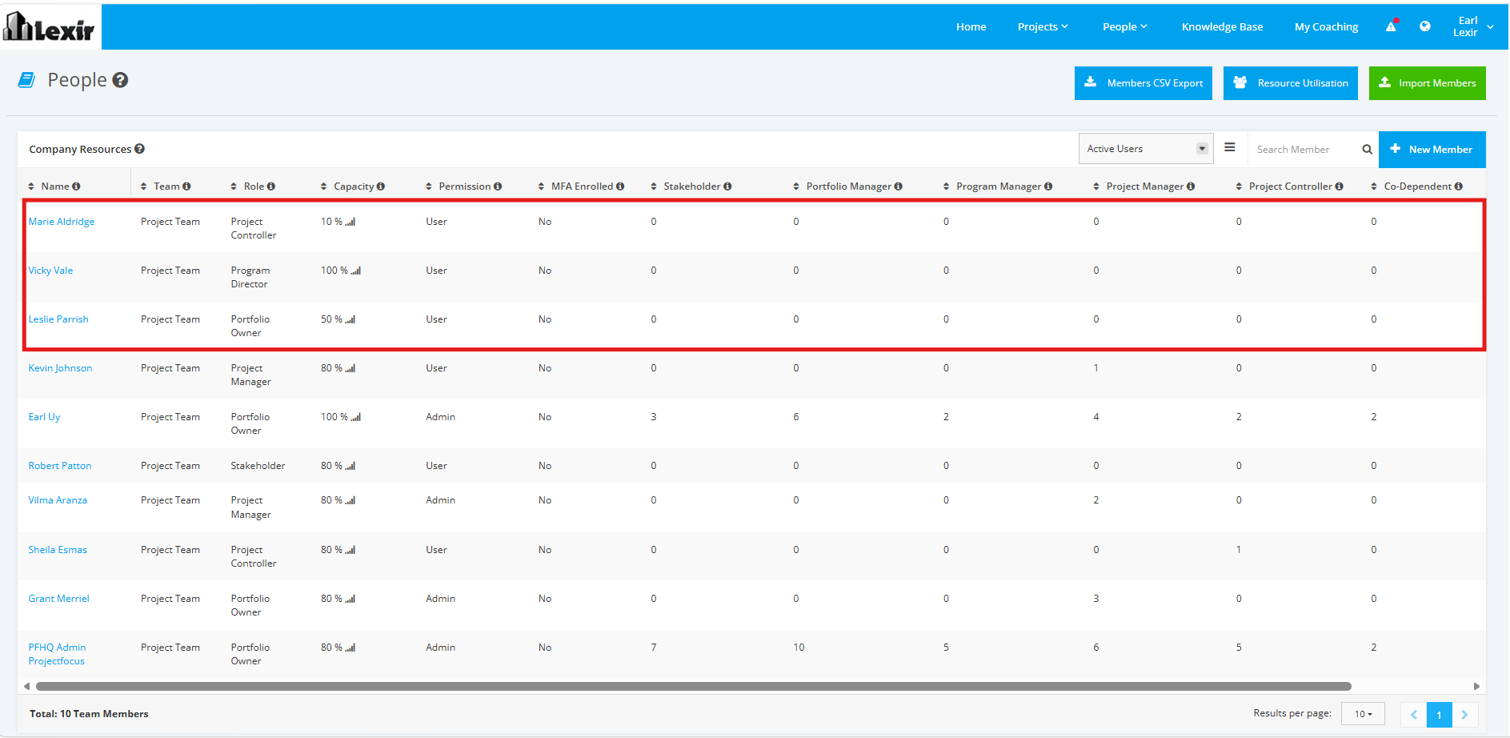Click Robert Patton's Stakeholder role cell
Viewport: 1510px width, 738px height.
258,466
